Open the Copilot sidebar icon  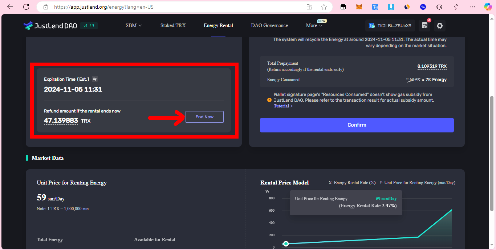point(488,7)
